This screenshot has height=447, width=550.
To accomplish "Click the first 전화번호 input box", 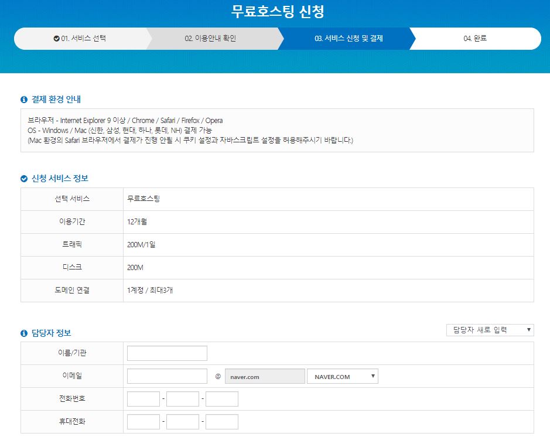I will [144, 400].
